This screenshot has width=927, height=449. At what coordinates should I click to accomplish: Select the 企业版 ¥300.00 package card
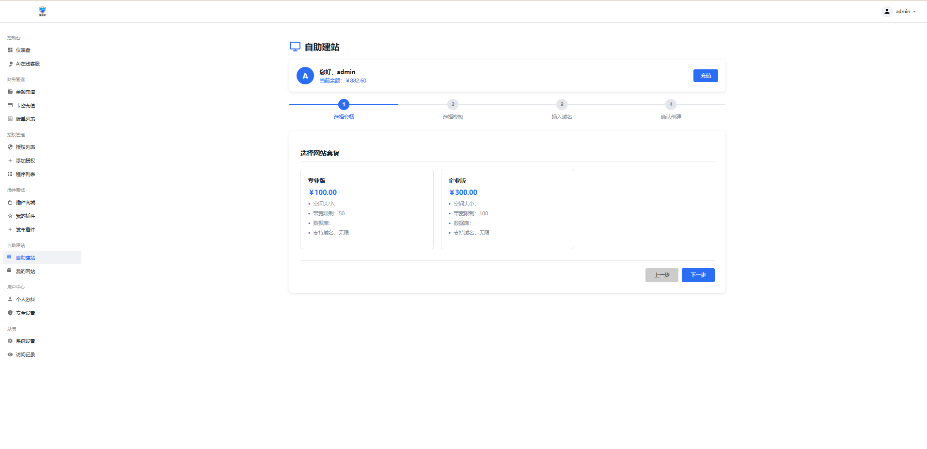click(x=507, y=208)
